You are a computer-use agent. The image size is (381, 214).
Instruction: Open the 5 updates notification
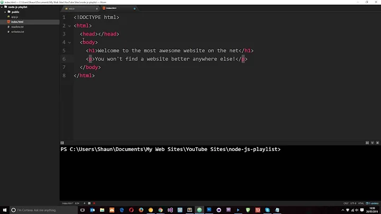pos(372,203)
